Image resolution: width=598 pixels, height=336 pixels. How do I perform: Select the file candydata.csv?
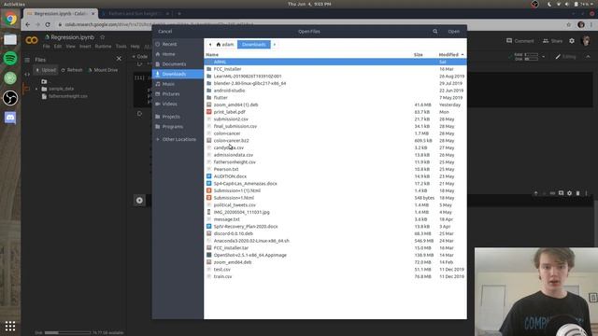(x=335, y=147)
